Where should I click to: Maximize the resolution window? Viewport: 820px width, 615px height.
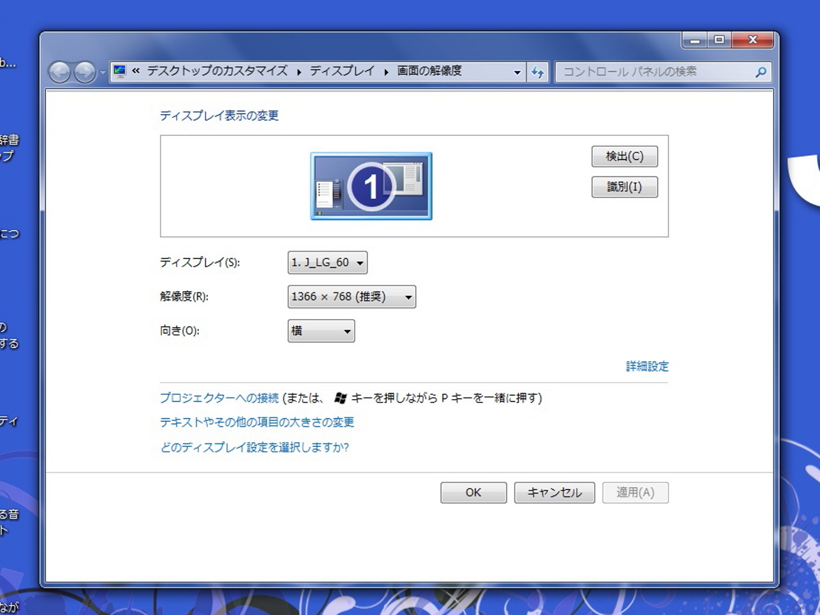pos(719,40)
